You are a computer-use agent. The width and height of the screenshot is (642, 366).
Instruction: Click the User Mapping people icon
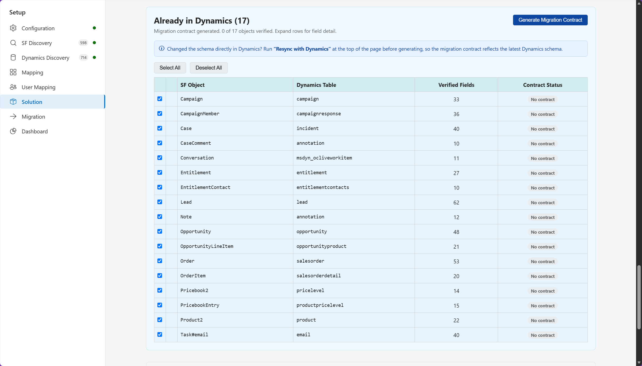(13, 87)
